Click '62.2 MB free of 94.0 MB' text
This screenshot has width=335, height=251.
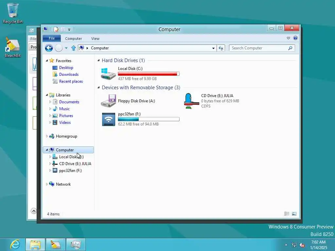[x=138, y=124]
